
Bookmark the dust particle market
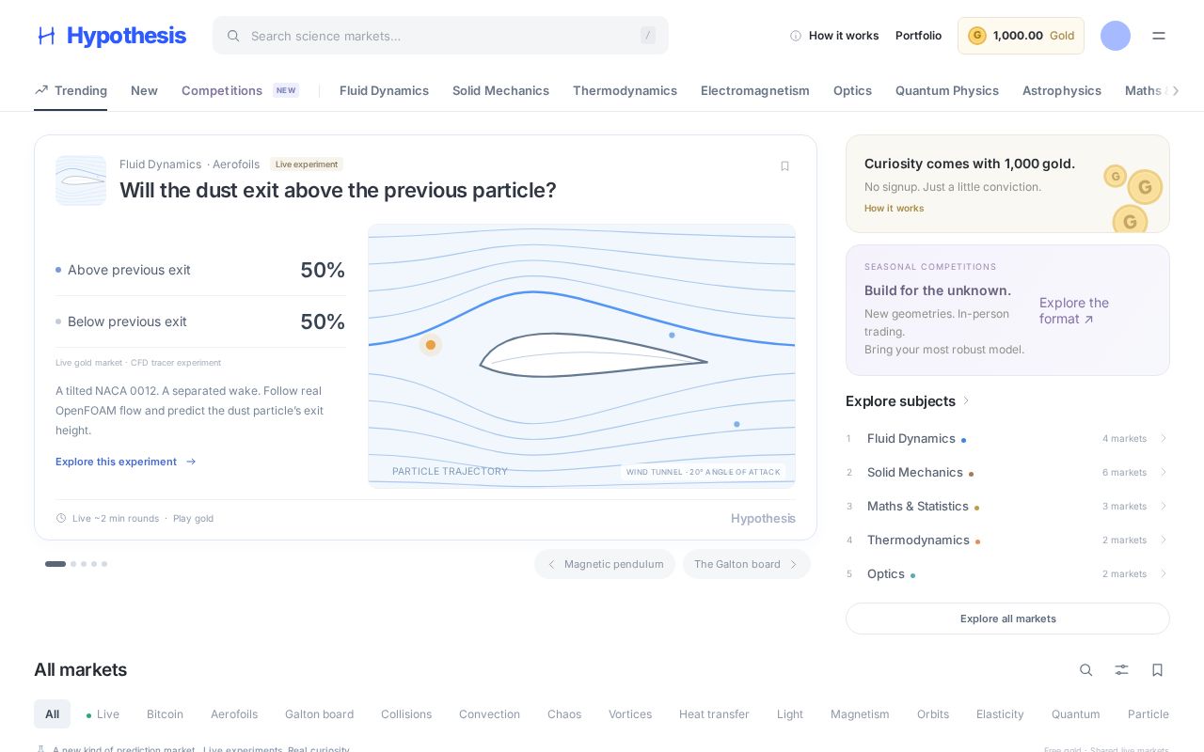click(784, 166)
